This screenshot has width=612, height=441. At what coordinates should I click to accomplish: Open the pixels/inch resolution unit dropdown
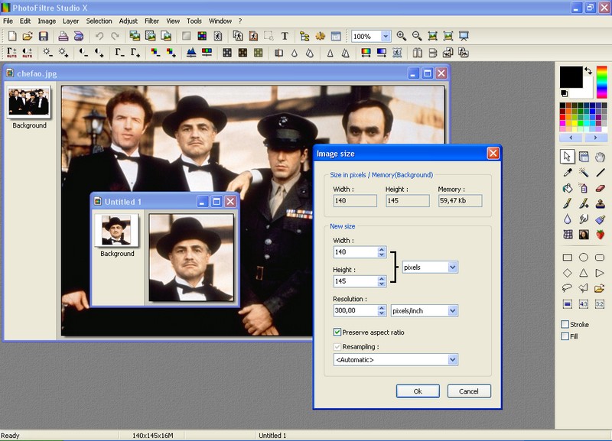coord(452,311)
